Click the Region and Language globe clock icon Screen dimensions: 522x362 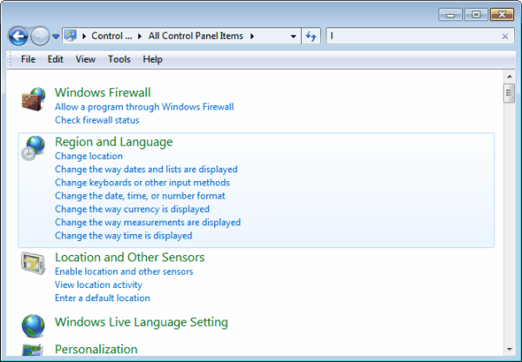coord(33,149)
